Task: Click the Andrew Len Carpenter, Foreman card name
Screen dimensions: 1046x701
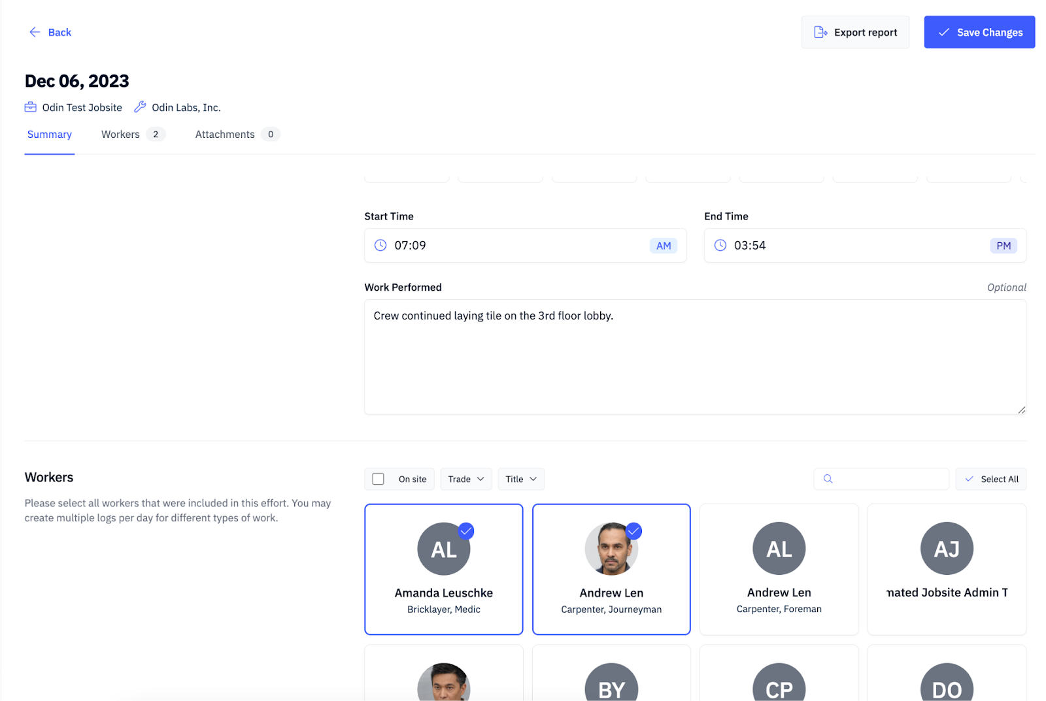Action: click(779, 593)
